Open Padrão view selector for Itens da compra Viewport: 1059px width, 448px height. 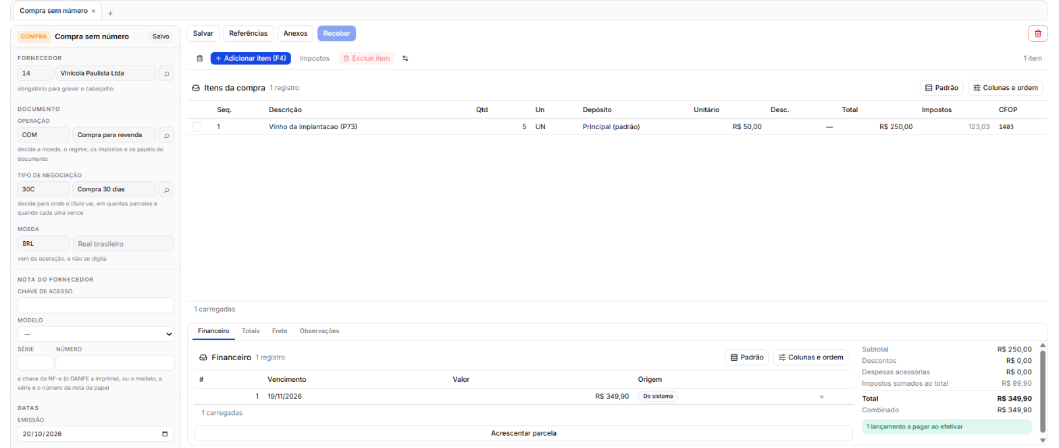point(941,88)
